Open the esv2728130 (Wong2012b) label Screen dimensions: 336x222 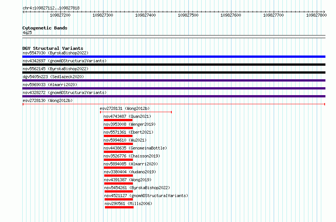pos(48,100)
